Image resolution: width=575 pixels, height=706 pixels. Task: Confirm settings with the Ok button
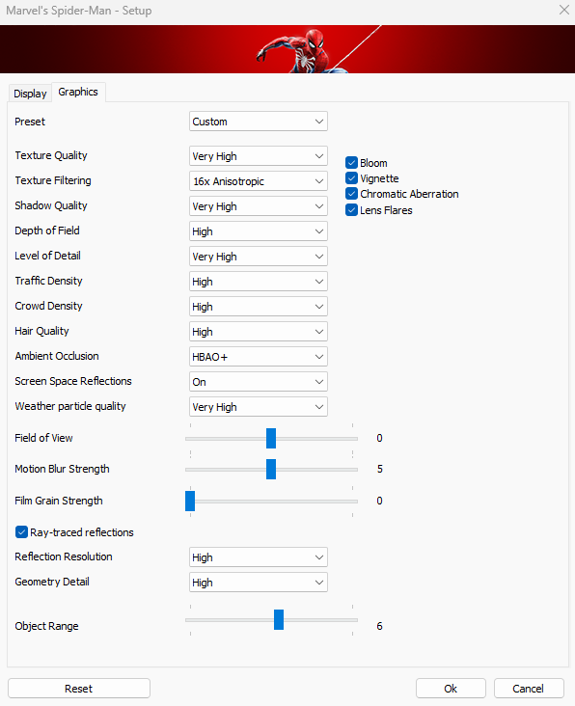point(451,689)
